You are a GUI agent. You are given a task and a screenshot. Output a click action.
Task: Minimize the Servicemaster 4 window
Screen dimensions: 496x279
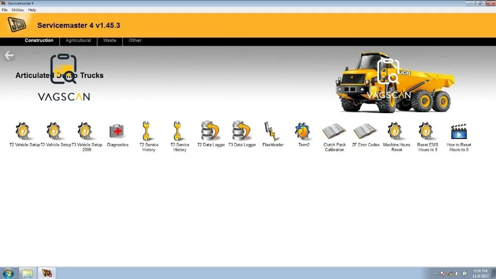470,3
